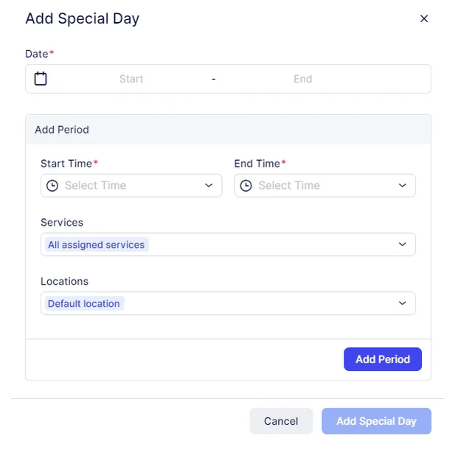Expand the End Time dropdown arrow
The image size is (472, 452).
[402, 185]
